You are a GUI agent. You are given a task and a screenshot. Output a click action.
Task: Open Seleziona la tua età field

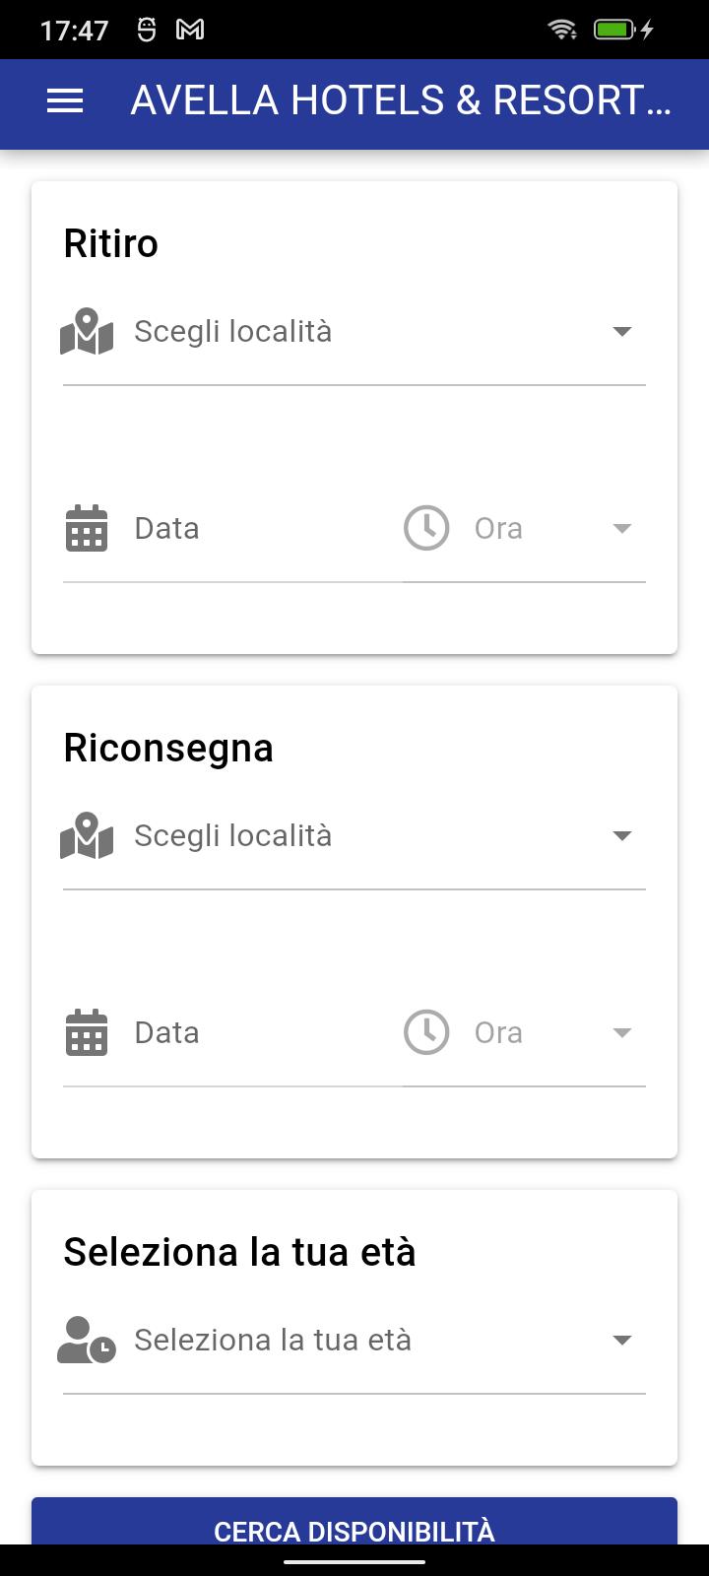coord(354,1341)
